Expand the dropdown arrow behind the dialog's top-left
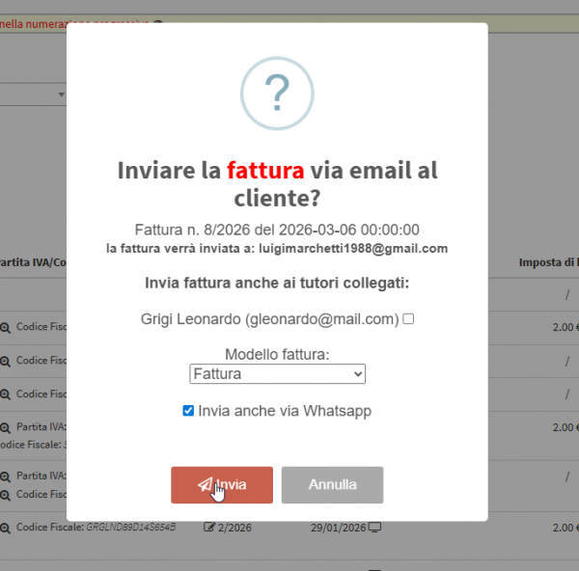 tap(61, 95)
